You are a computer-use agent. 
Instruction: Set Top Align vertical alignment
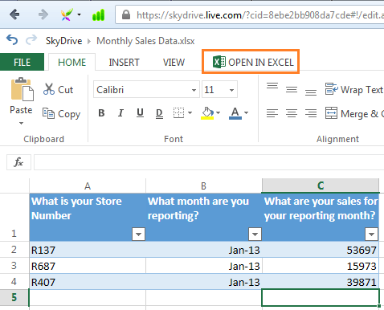pyautogui.click(x=272, y=86)
